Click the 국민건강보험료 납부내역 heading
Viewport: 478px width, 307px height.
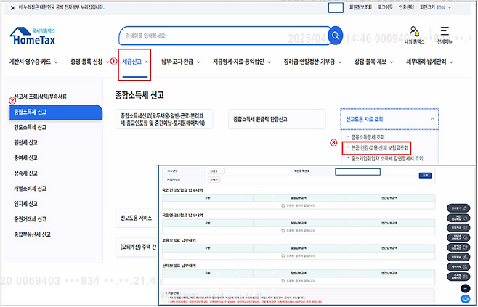182,190
